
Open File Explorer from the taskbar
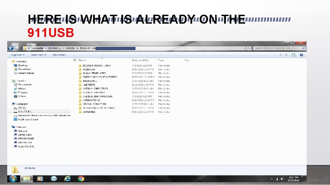(x=26, y=179)
